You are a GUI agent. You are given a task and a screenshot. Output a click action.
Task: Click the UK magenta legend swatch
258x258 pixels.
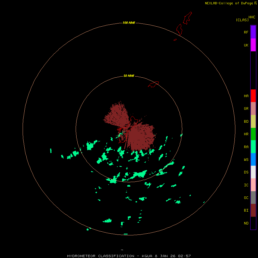coord(253,45)
